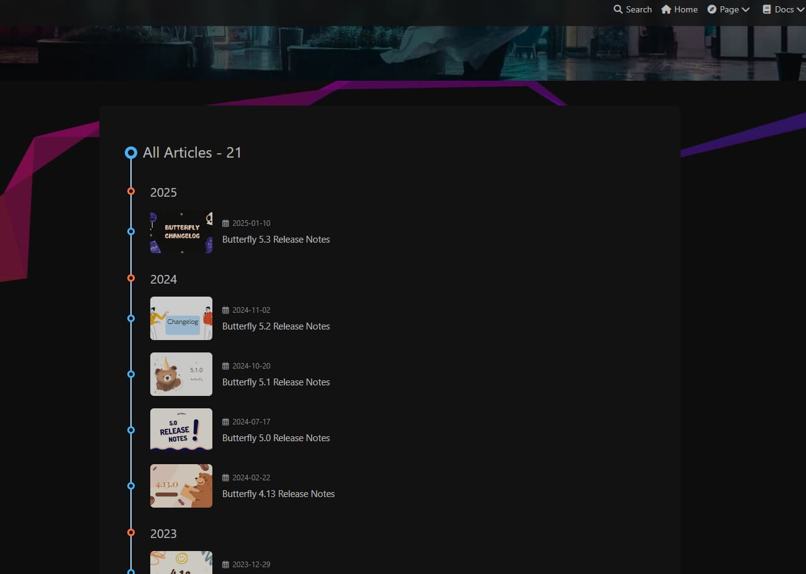Click the Butterfly Changelog thumbnail image
The image size is (806, 574).
point(181,231)
